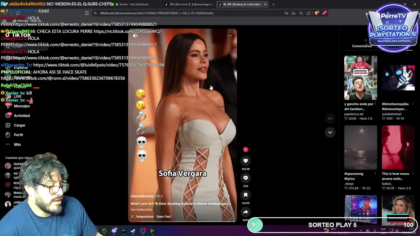Open the nexus arcane video thumbnail
Screen dimensions: 420x236
coord(398,147)
